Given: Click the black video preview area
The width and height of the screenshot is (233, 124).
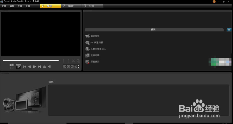Looking at the screenshot, I should tap(41, 34).
